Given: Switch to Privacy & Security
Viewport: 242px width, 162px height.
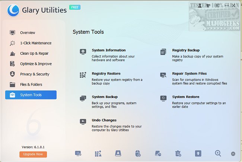Looking at the screenshot, I should click(x=31, y=74).
